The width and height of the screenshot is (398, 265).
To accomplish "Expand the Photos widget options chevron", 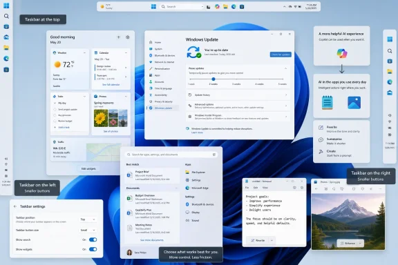I will (x=126, y=97).
